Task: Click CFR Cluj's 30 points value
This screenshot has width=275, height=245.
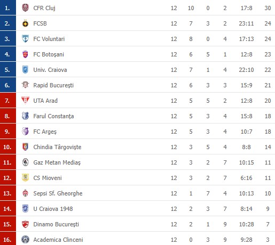Action: [268, 8]
